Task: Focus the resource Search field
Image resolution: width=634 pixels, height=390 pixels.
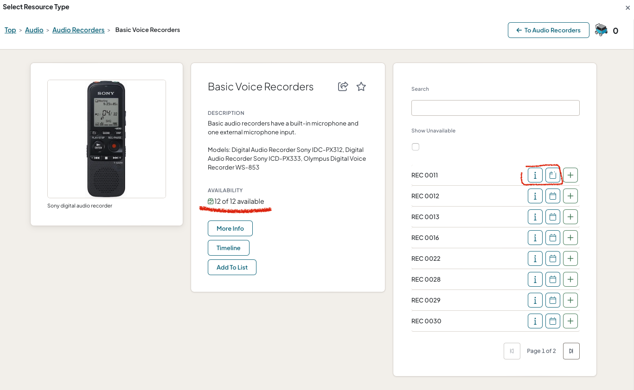Action: [x=495, y=108]
